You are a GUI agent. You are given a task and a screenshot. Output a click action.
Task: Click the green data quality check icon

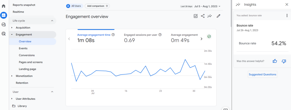click(209, 37)
